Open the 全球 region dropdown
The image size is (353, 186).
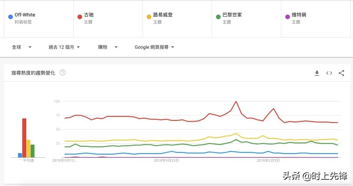click(x=22, y=47)
